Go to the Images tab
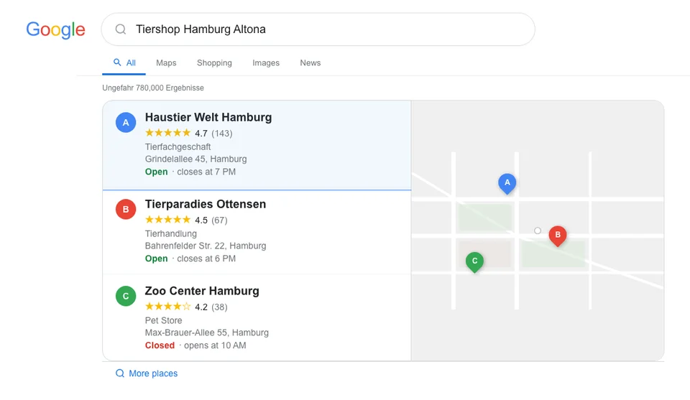The image size is (690, 400). coord(266,63)
